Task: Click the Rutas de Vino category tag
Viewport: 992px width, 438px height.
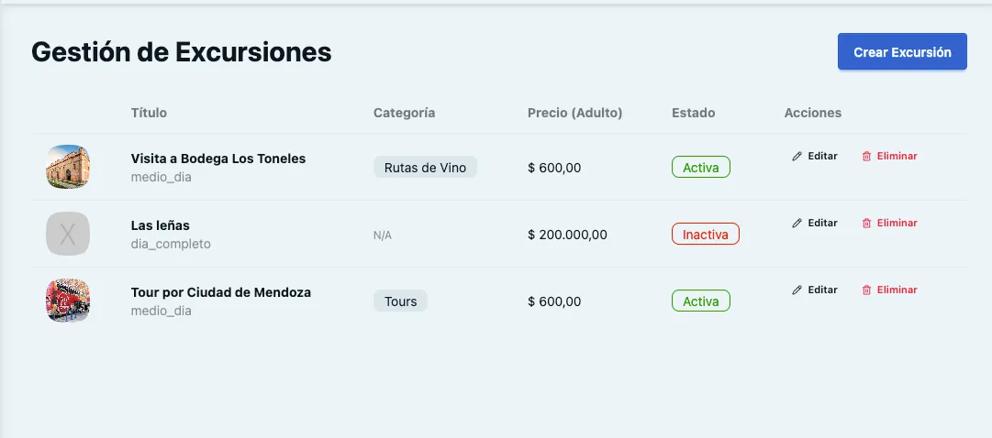Action: coord(425,168)
